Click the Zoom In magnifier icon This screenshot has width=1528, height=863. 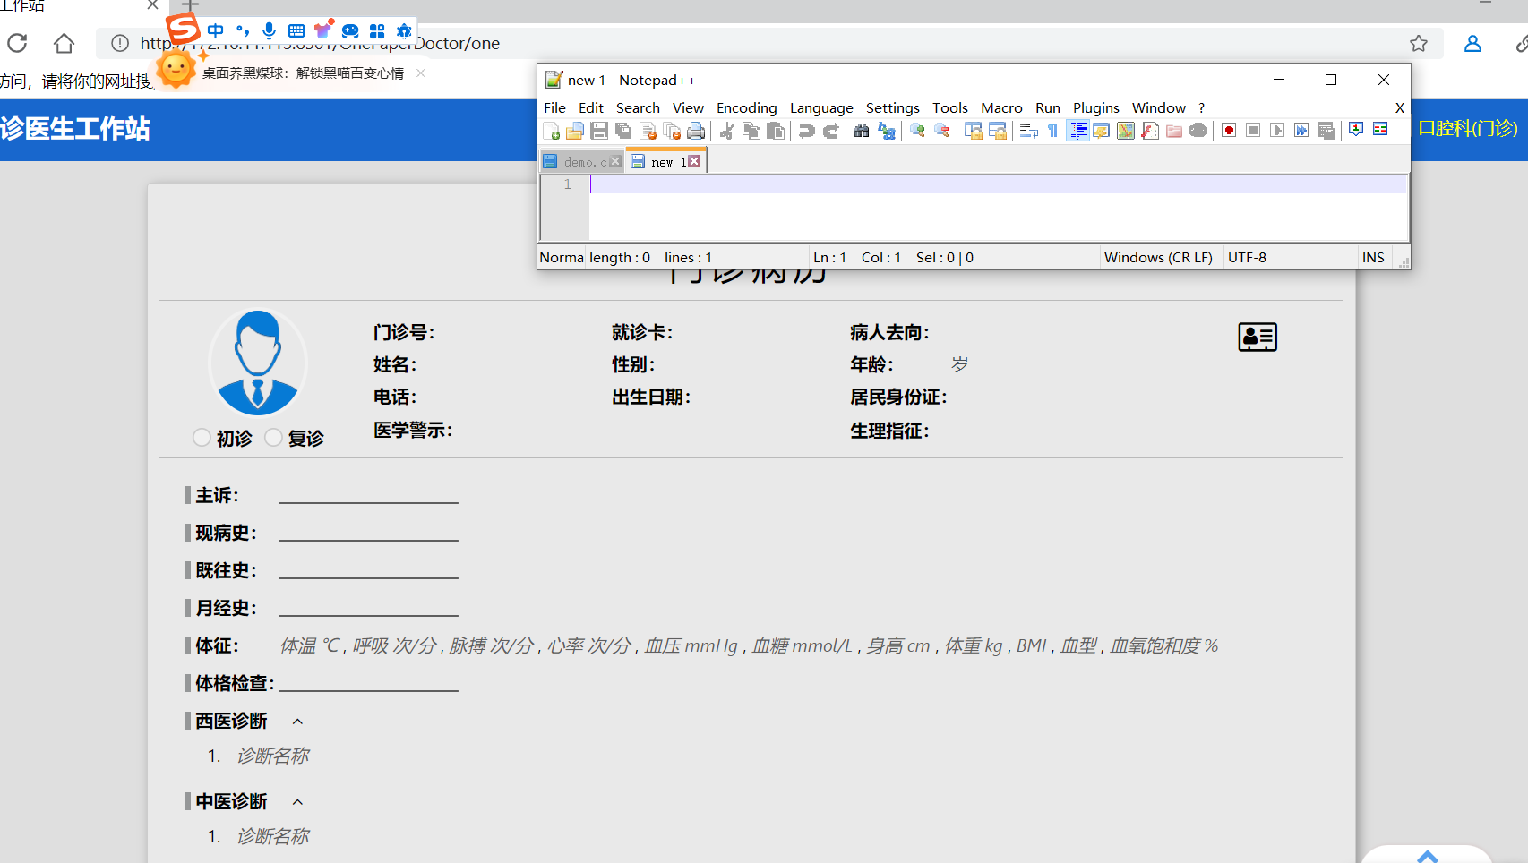coord(917,131)
